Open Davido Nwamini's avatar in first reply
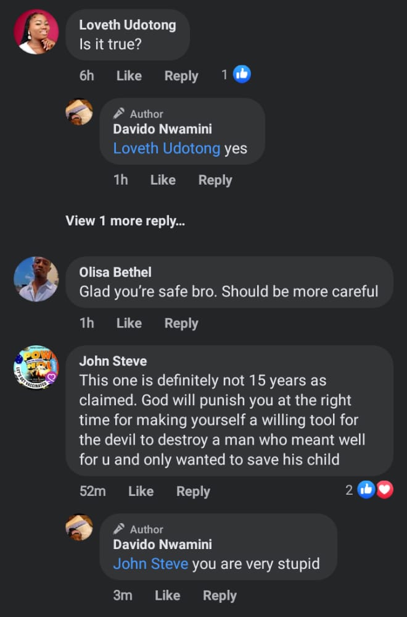The width and height of the screenshot is (407, 617). coord(80,112)
